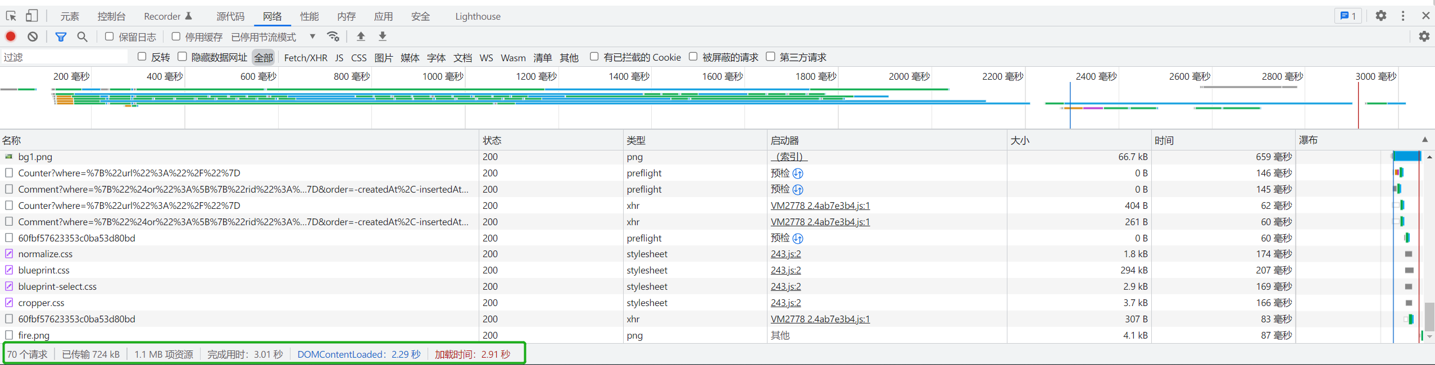Open VM2778 initiator link for Counter xhr

point(820,206)
